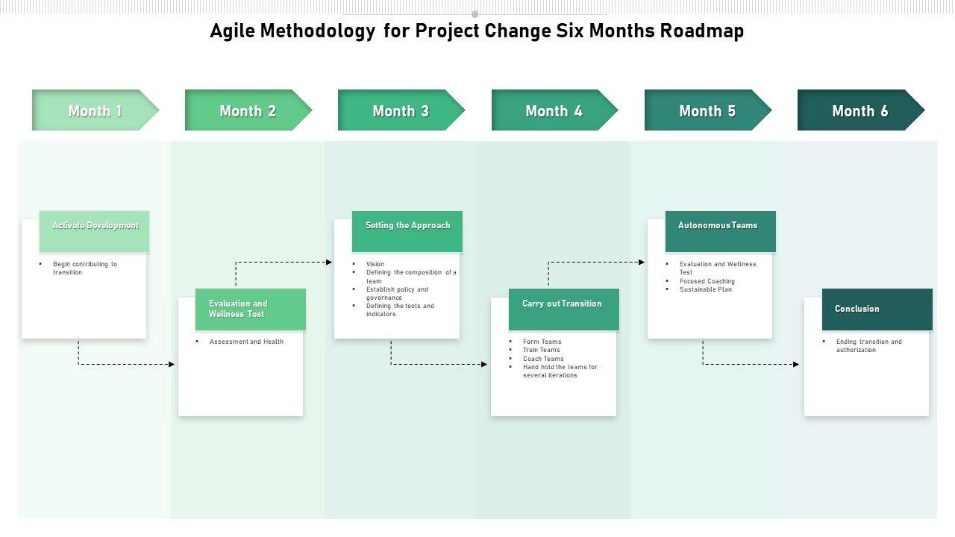Click 'Ending transition and authorization' text
The width and height of the screenshot is (955, 537).
coord(868,345)
